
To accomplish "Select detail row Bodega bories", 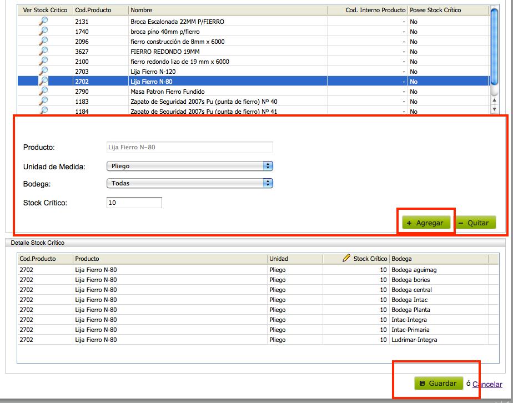I will [x=258, y=280].
